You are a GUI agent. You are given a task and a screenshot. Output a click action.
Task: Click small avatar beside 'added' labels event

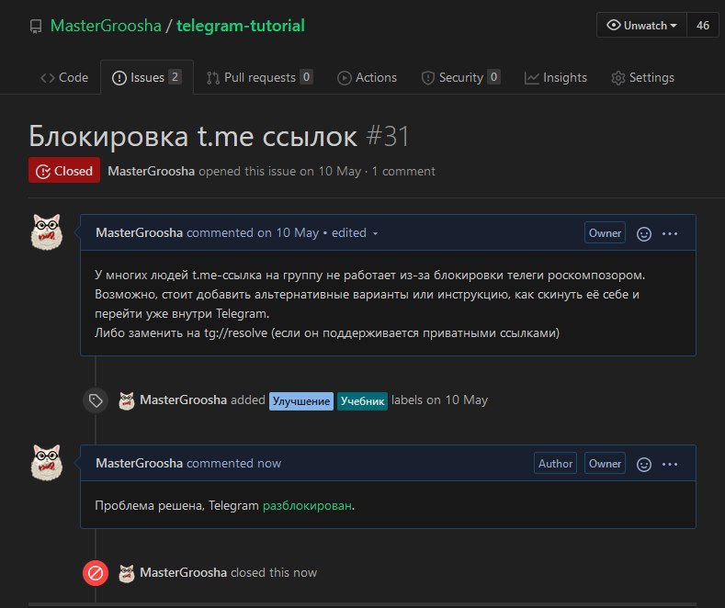tap(127, 400)
